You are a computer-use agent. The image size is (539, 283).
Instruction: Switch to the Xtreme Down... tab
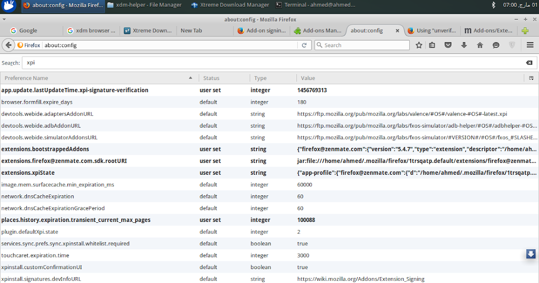point(148,31)
